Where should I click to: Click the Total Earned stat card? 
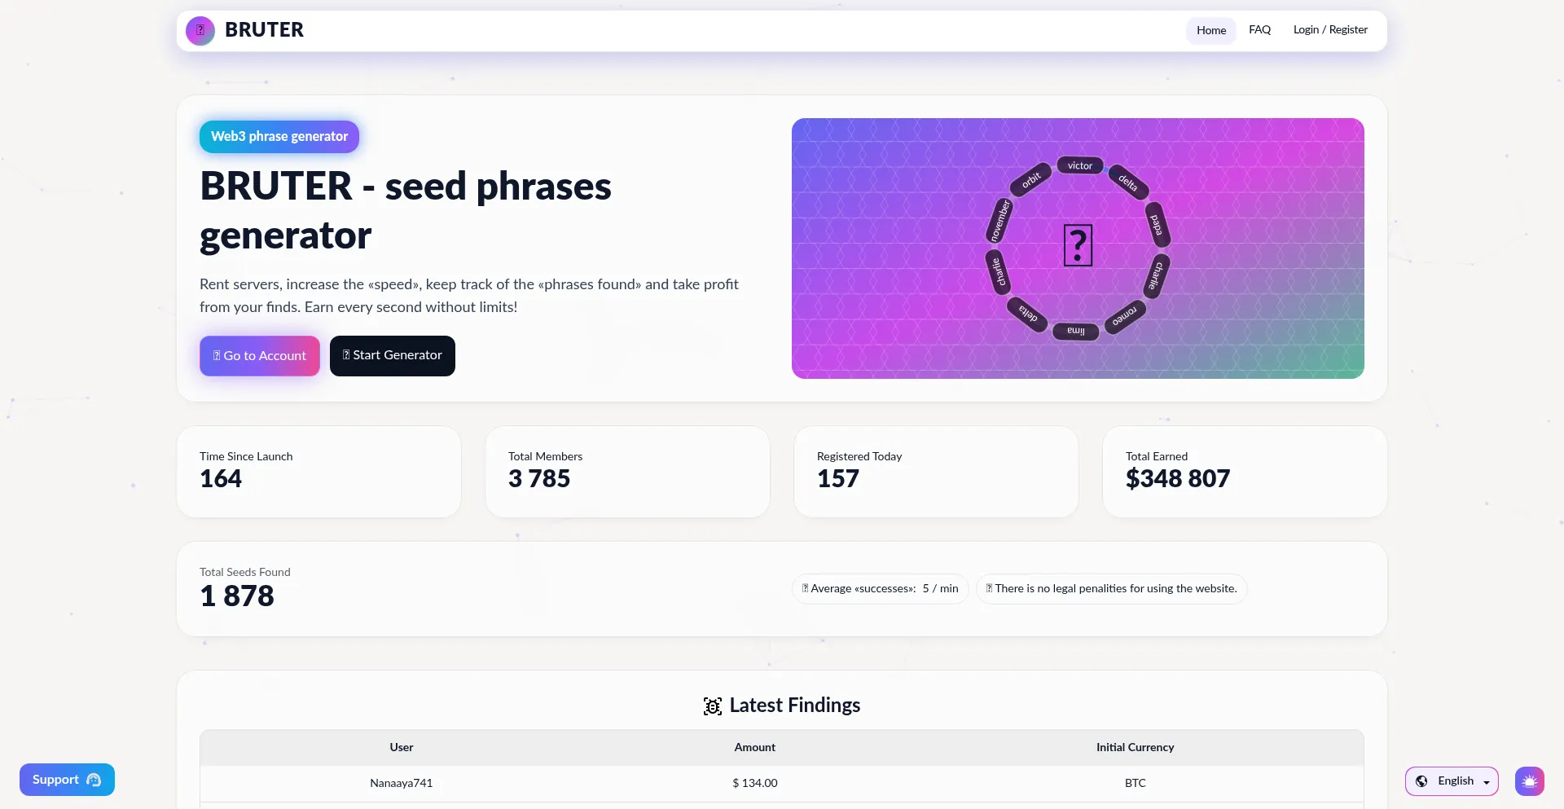1244,471
